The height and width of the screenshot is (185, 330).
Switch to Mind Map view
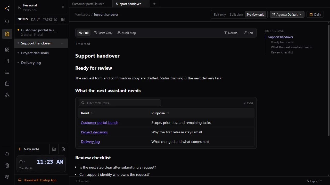(127, 33)
